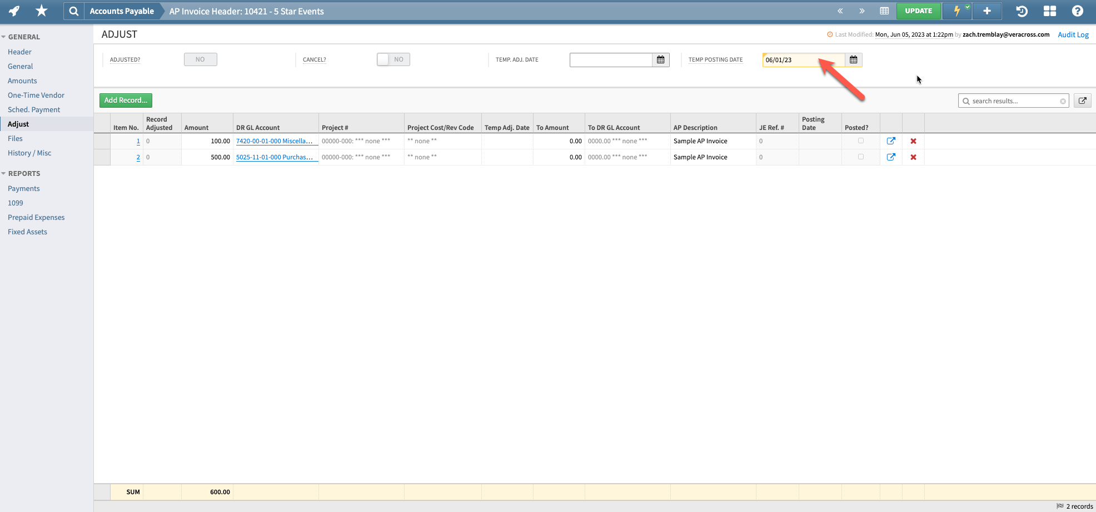Viewport: 1096px width, 512px height.
Task: Open the grid view icon near Update
Action: 884,11
